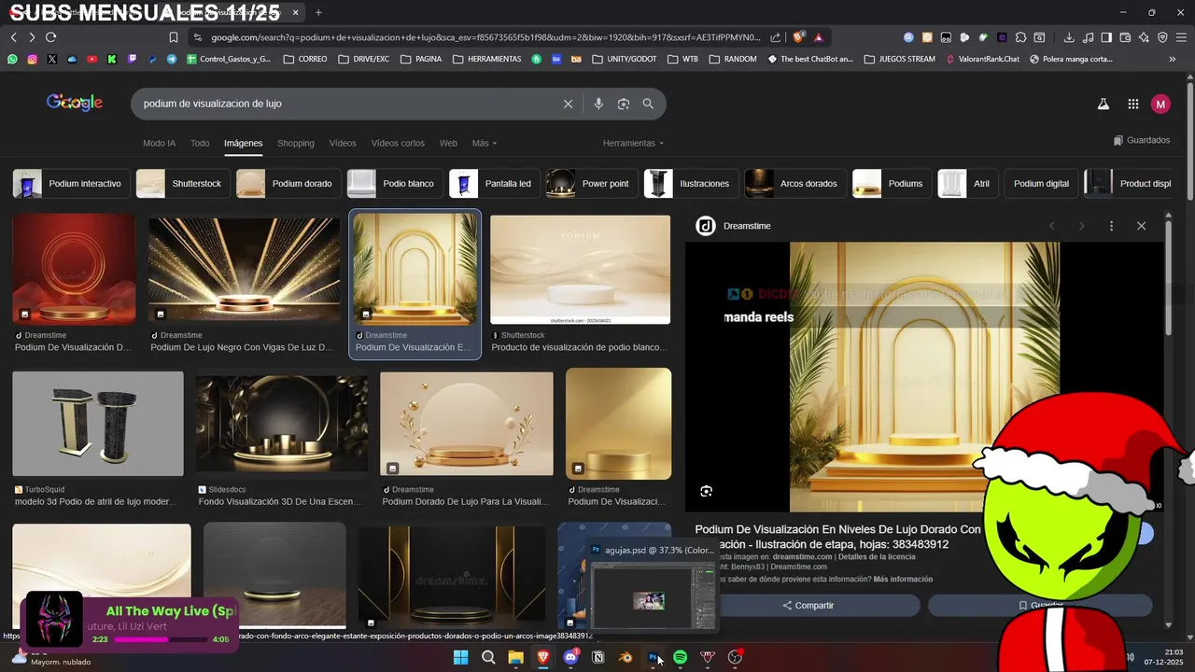Open the Más información link

903,580
